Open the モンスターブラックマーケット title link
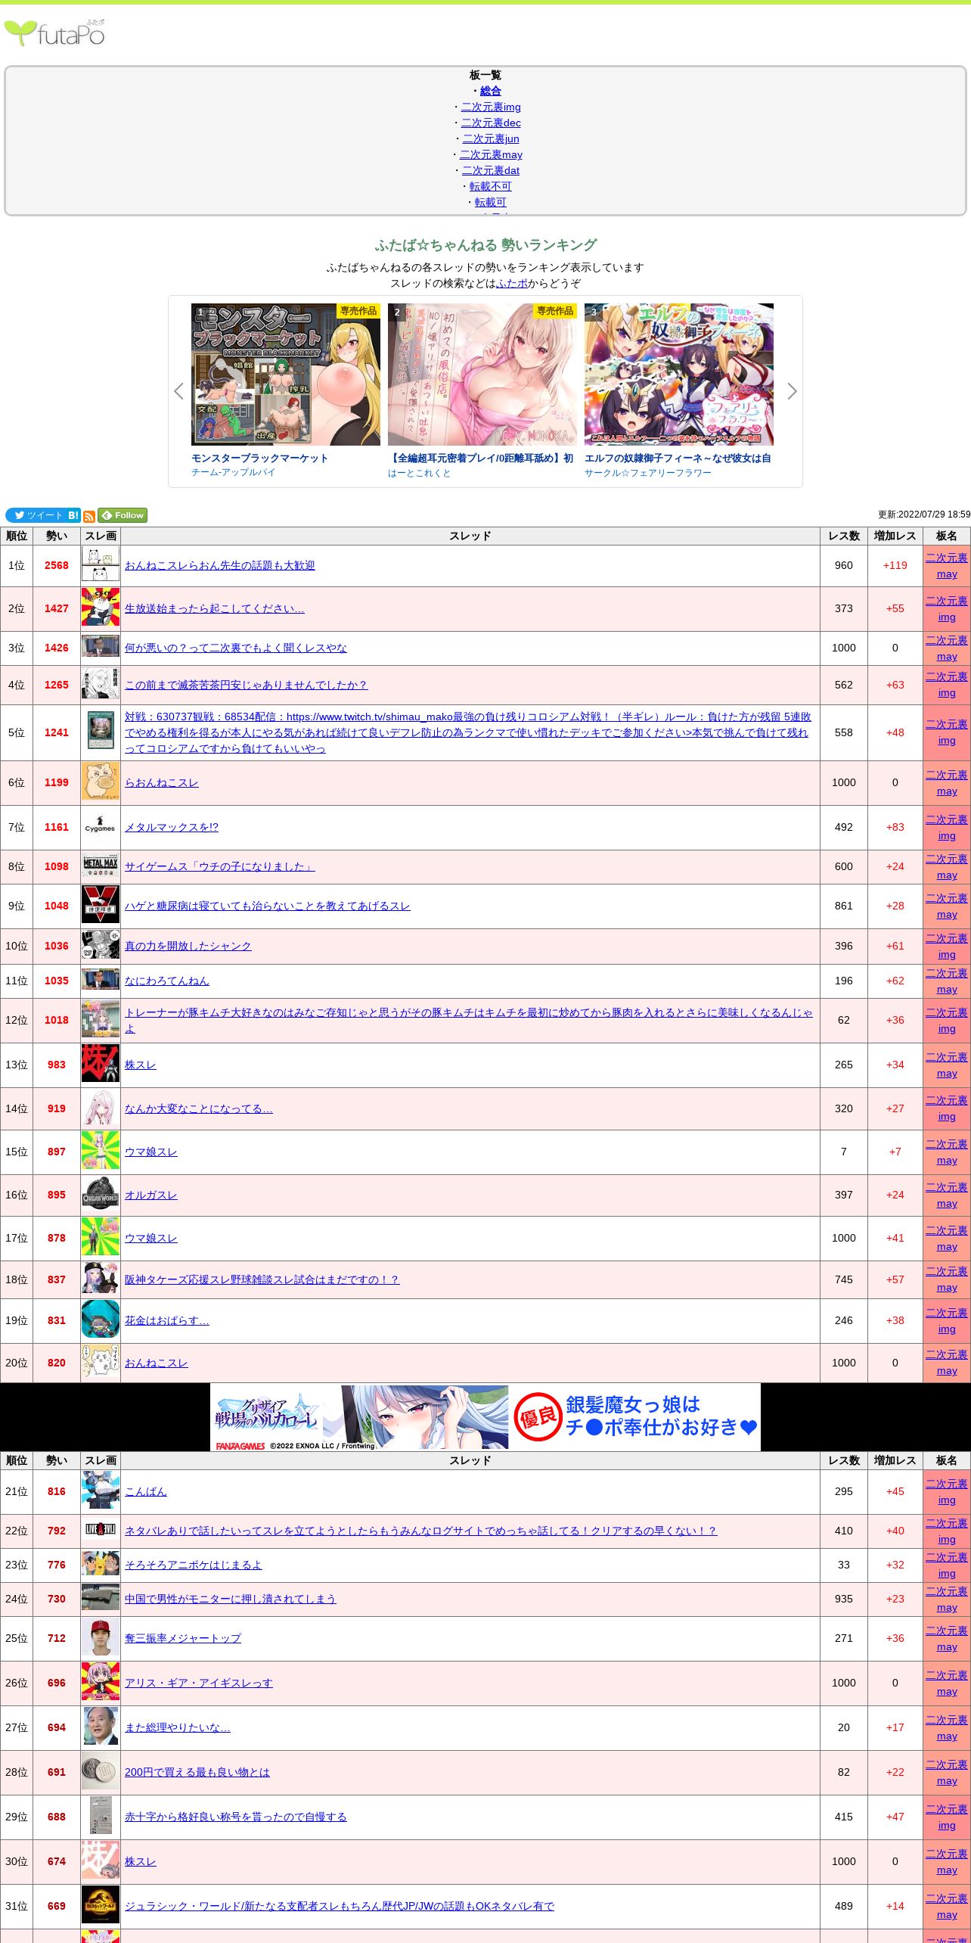971x1943 pixels. 259,458
